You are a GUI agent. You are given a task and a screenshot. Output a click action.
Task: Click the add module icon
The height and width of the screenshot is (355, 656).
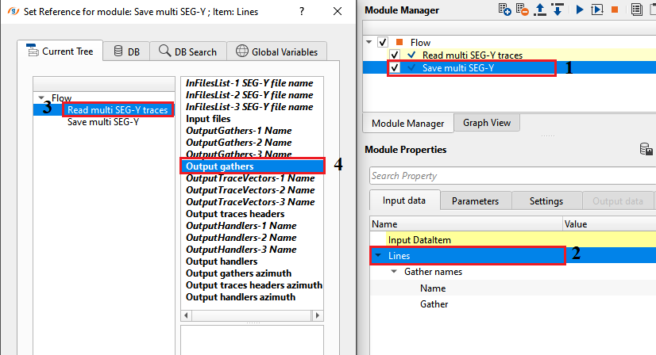click(x=505, y=10)
